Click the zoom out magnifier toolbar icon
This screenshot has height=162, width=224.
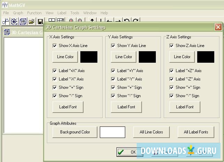click(x=80, y=20)
